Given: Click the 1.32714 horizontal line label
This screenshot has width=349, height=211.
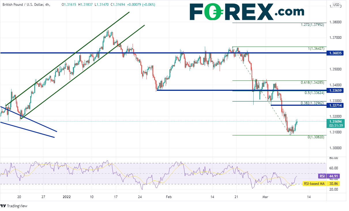Looking at the screenshot, I should point(336,106).
